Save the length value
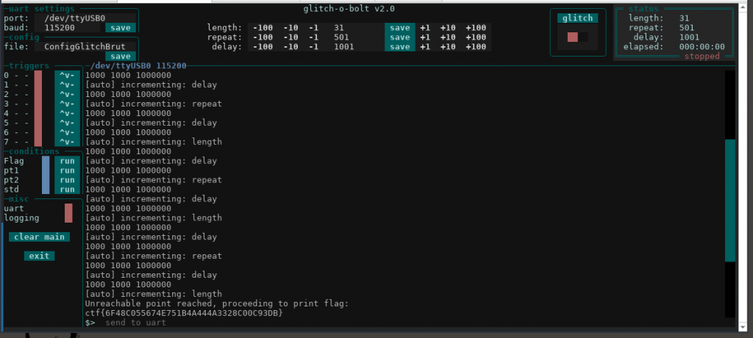This screenshot has width=753, height=338. click(x=400, y=28)
